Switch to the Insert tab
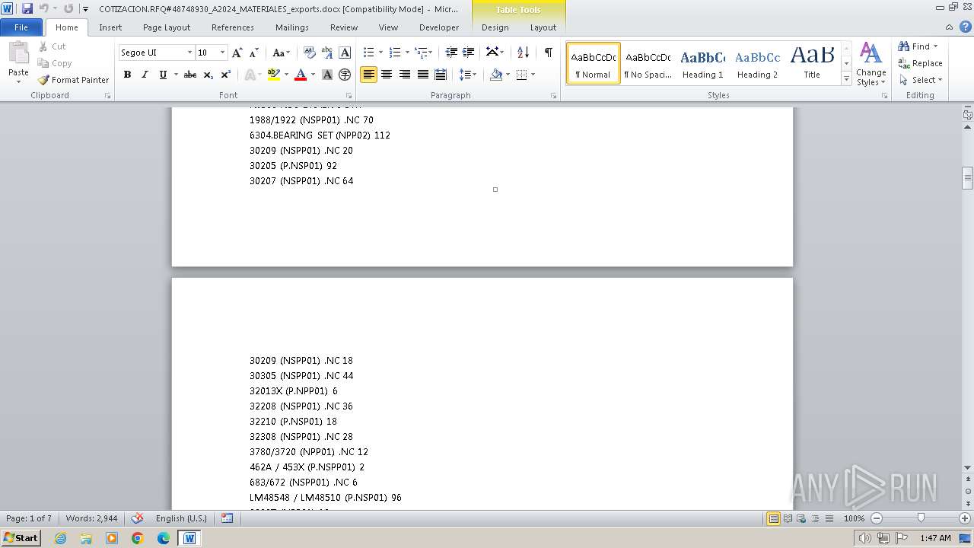 pyautogui.click(x=110, y=27)
